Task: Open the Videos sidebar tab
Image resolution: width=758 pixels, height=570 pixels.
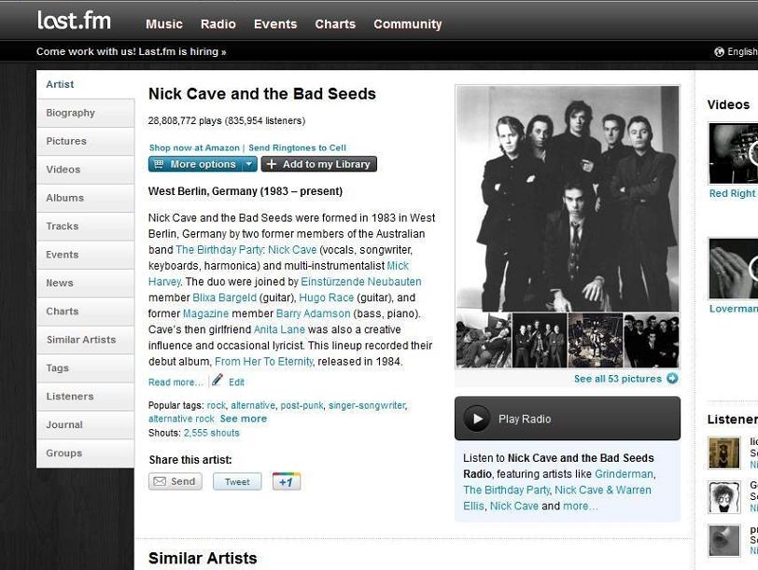Action: (x=86, y=170)
